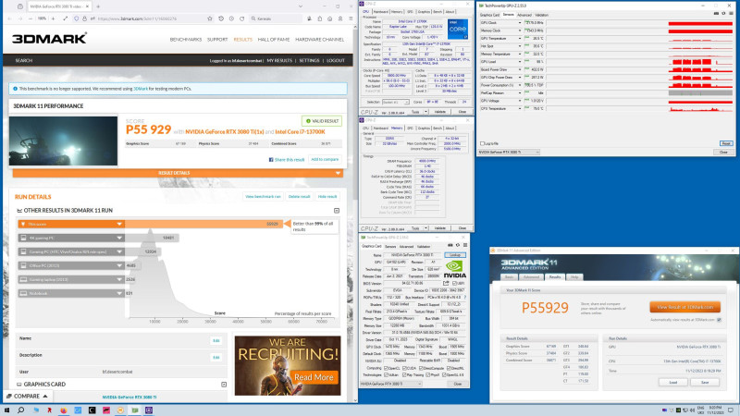Open Mainboard tab in upper CPU-Z window

(x=380, y=11)
